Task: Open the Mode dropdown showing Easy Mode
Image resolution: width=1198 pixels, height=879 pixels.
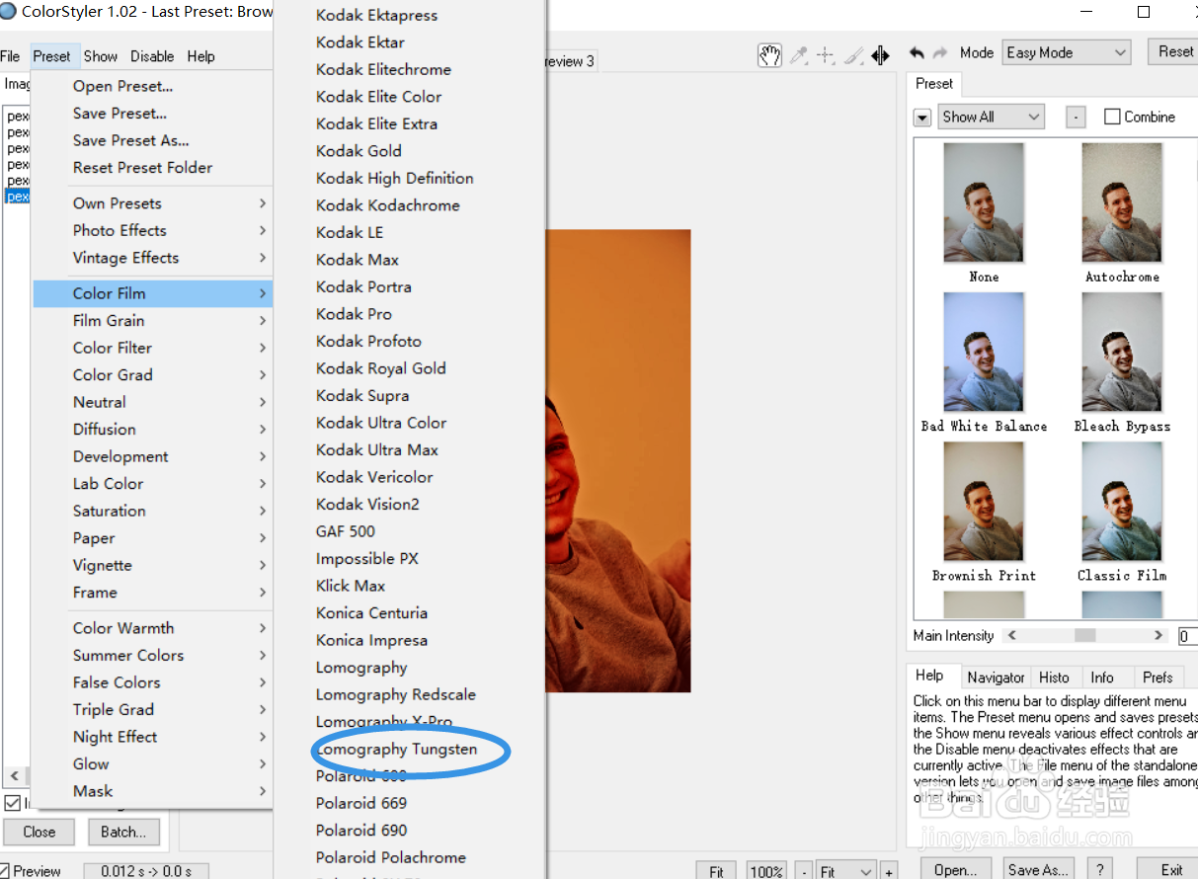Action: 1066,52
